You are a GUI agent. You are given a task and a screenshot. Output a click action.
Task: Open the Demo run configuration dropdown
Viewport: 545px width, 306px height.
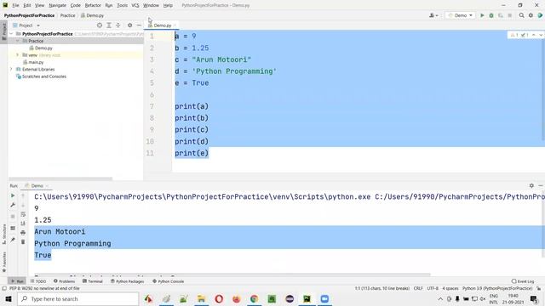pos(460,15)
